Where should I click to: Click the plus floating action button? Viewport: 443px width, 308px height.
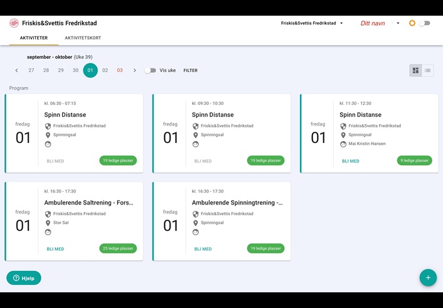428,277
